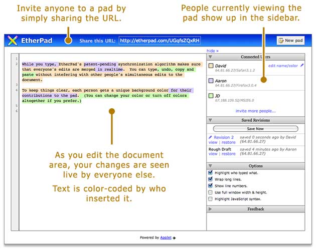The width and height of the screenshot is (316, 250).
Task: Select the Share this URL field
Action: [x=160, y=41]
